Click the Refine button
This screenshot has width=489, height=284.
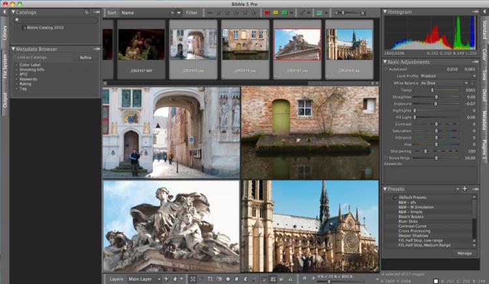[x=85, y=57]
